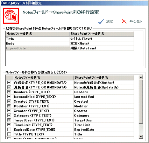The width and height of the screenshot is (149, 143).
Task: Click the タイトル (Text) SharePoint field cell
Action: point(102,39)
